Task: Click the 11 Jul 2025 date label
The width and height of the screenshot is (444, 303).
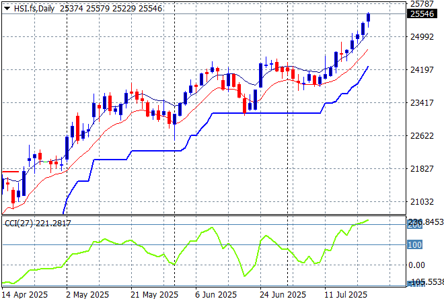Action: tap(346, 295)
